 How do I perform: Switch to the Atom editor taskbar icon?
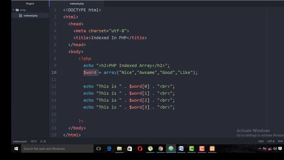(x=171, y=149)
